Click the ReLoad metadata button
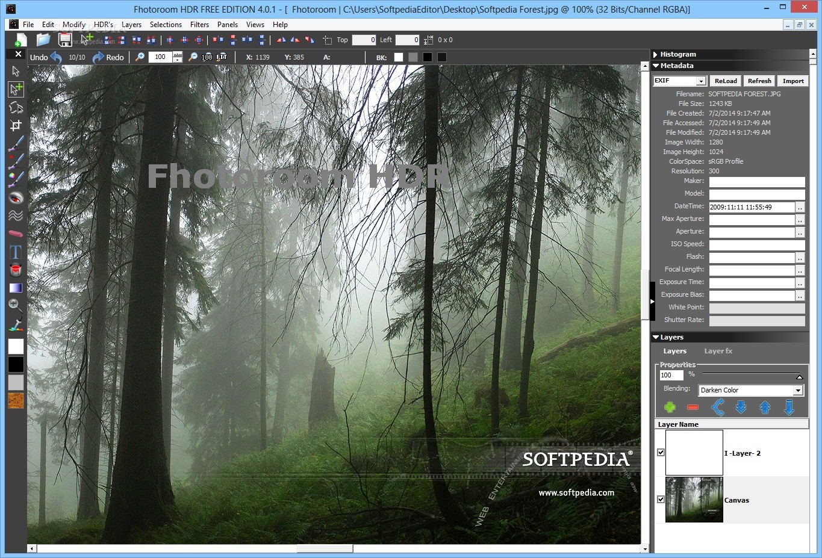The image size is (822, 558). pyautogui.click(x=726, y=81)
